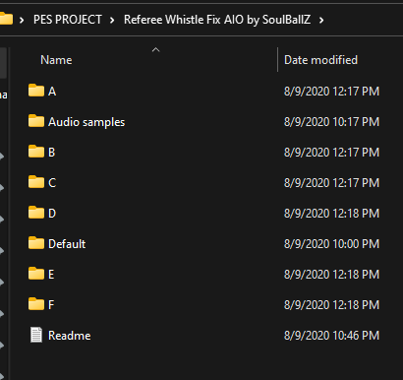The width and height of the screenshot is (403, 380).
Task: Select the Default folder icon
Action: coord(36,243)
